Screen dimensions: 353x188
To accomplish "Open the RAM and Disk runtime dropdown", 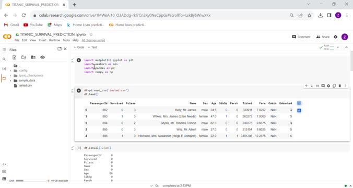I will coord(338,48).
